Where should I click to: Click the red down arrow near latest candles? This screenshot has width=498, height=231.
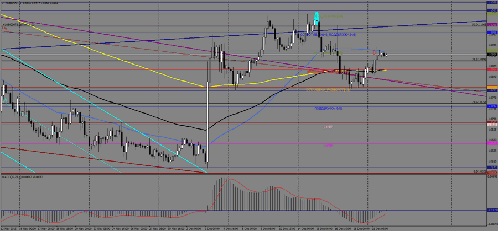tap(375, 53)
